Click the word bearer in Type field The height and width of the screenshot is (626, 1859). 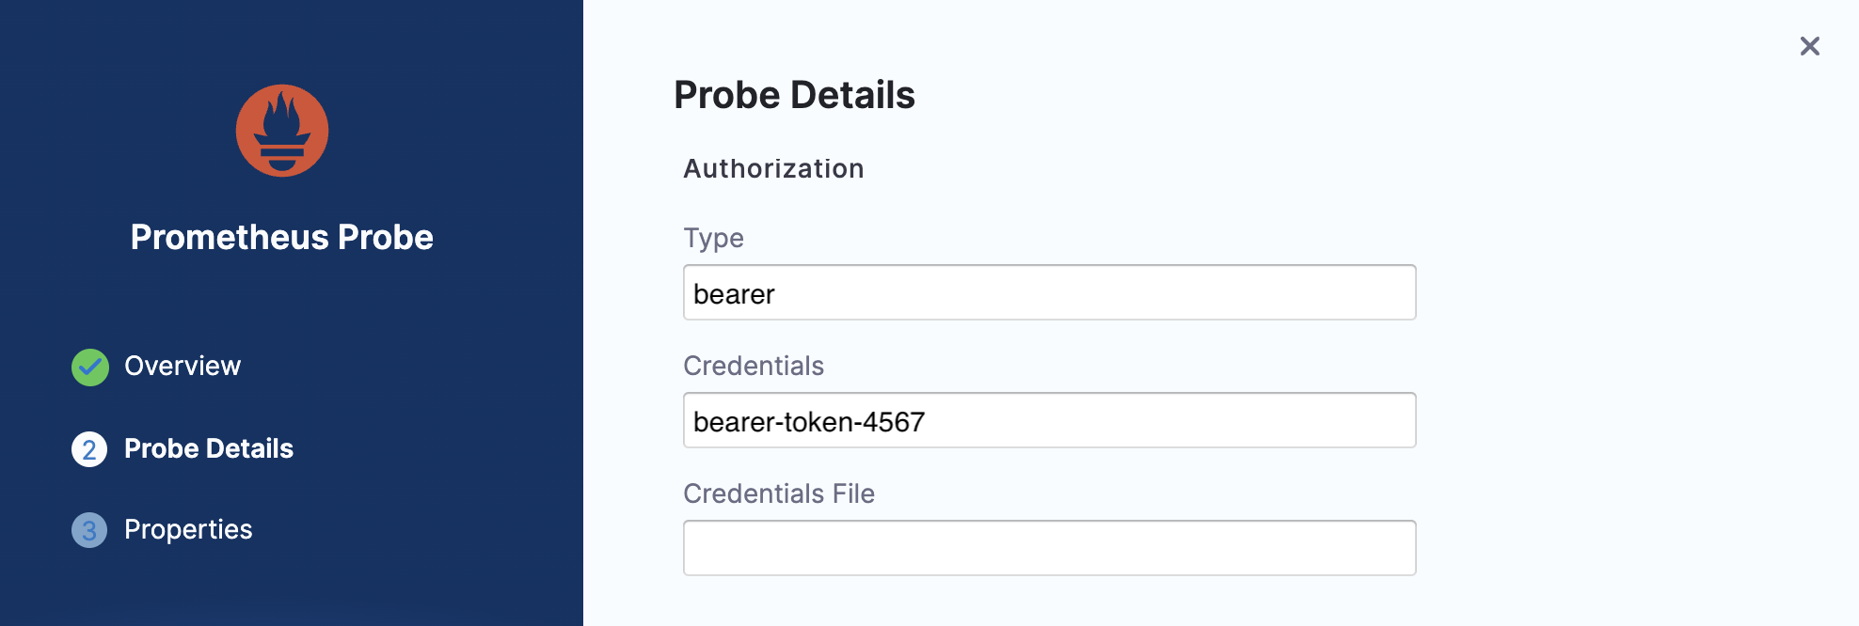coord(734,295)
